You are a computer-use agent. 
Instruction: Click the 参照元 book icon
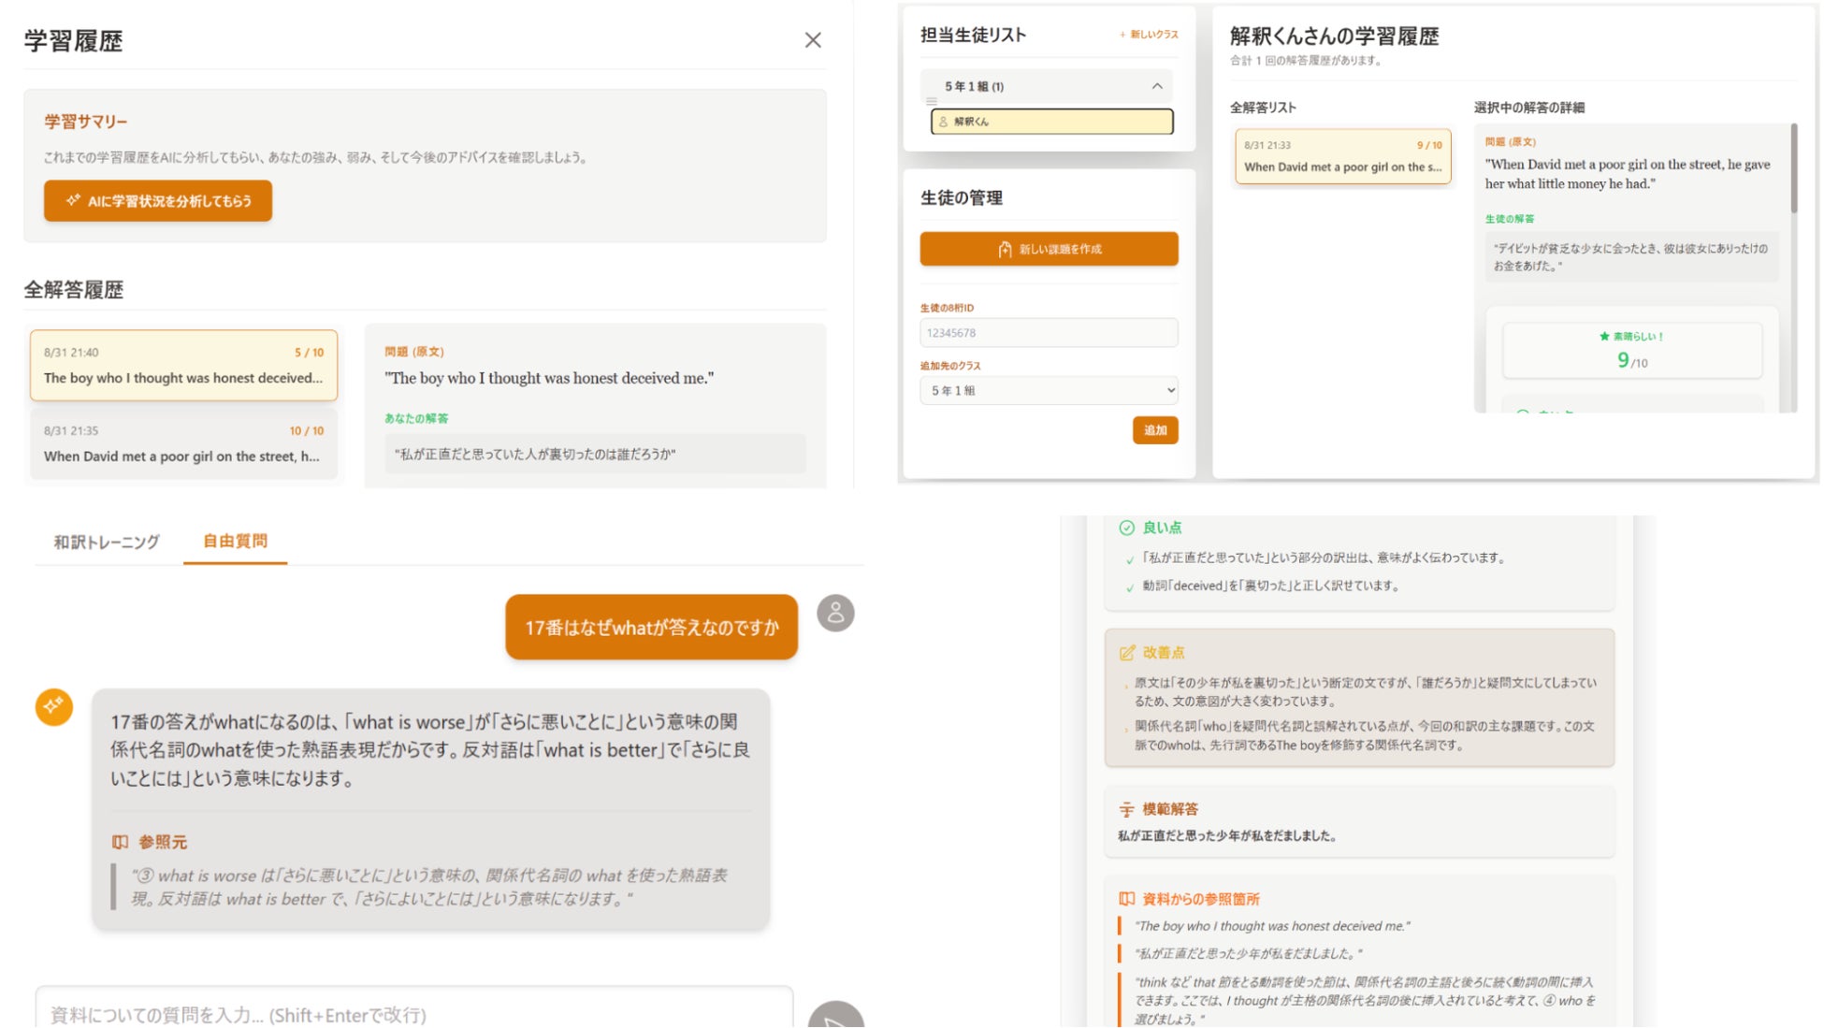tap(121, 842)
